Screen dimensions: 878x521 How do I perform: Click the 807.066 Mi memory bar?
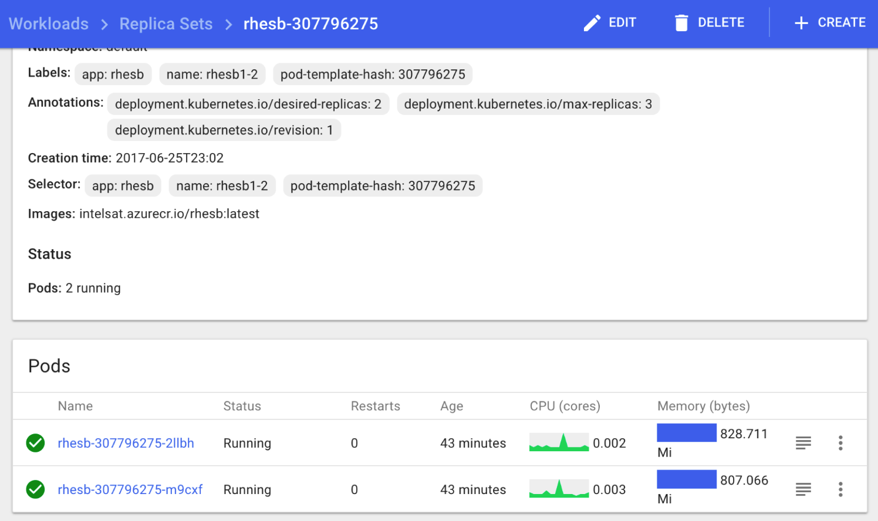click(686, 479)
